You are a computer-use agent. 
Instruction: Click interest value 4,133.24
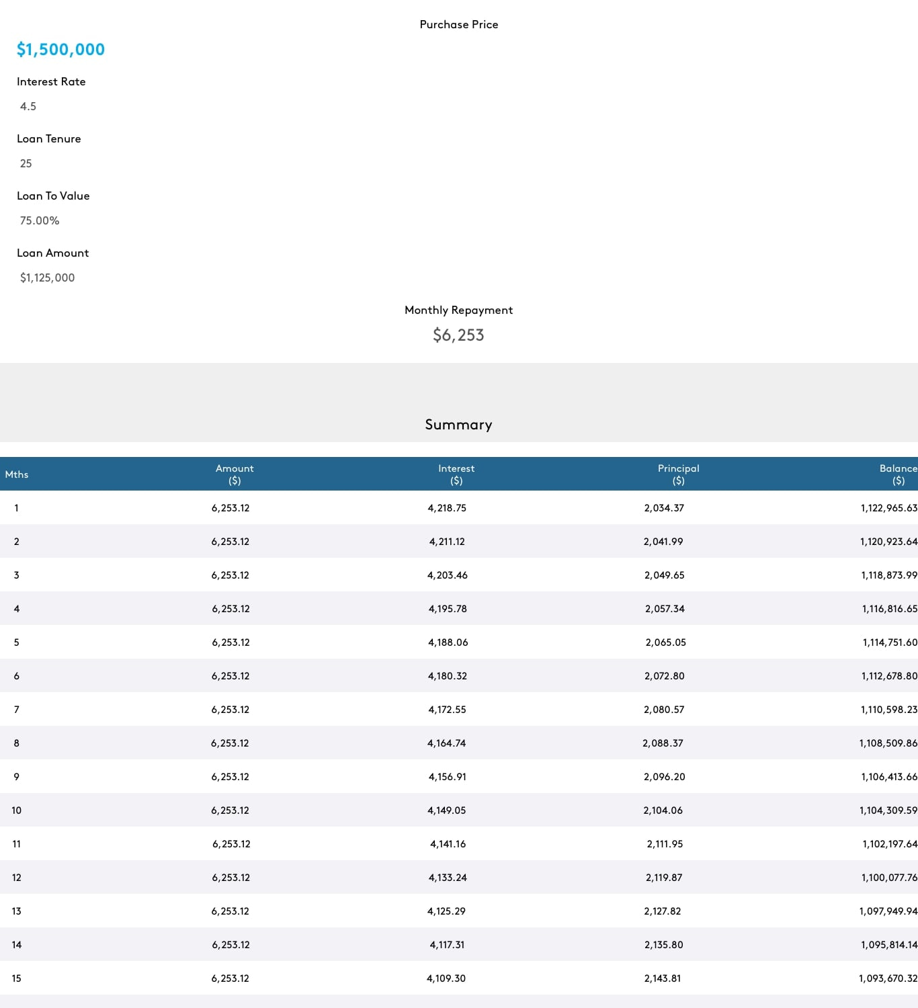(448, 878)
